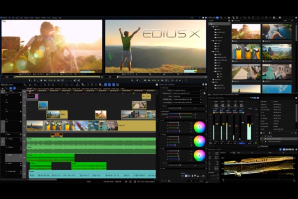Open the Source dropdown in color corrector
The height and width of the screenshot is (199, 298).
[x=187, y=90]
